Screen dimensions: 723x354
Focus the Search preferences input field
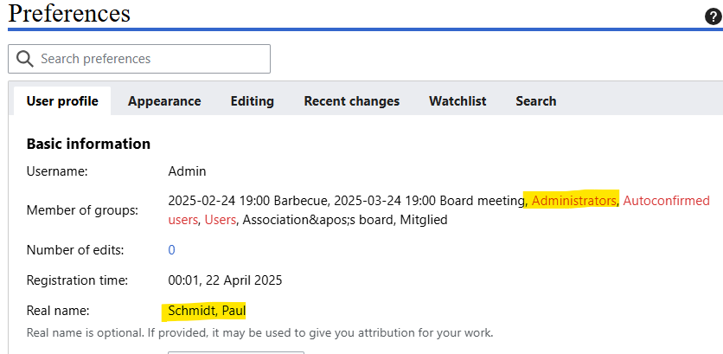pos(151,59)
